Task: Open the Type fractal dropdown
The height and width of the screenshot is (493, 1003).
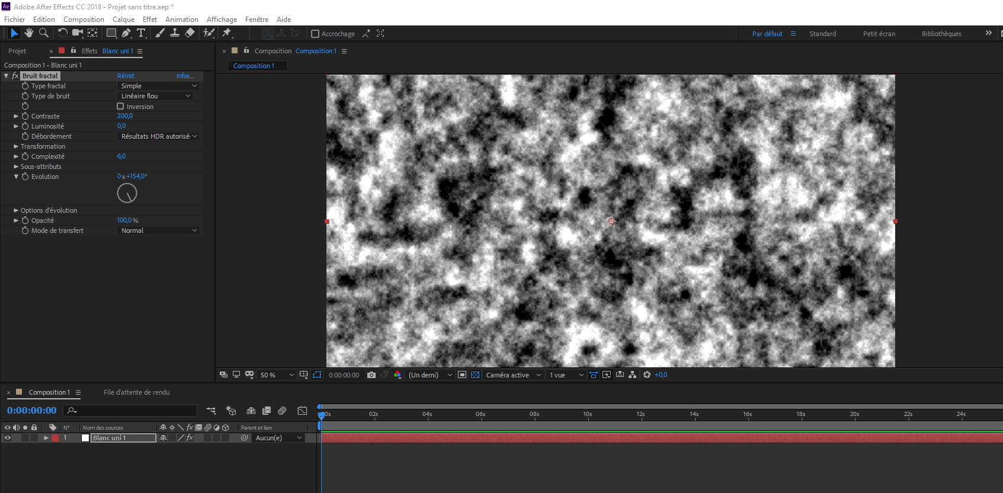Action: 158,86
